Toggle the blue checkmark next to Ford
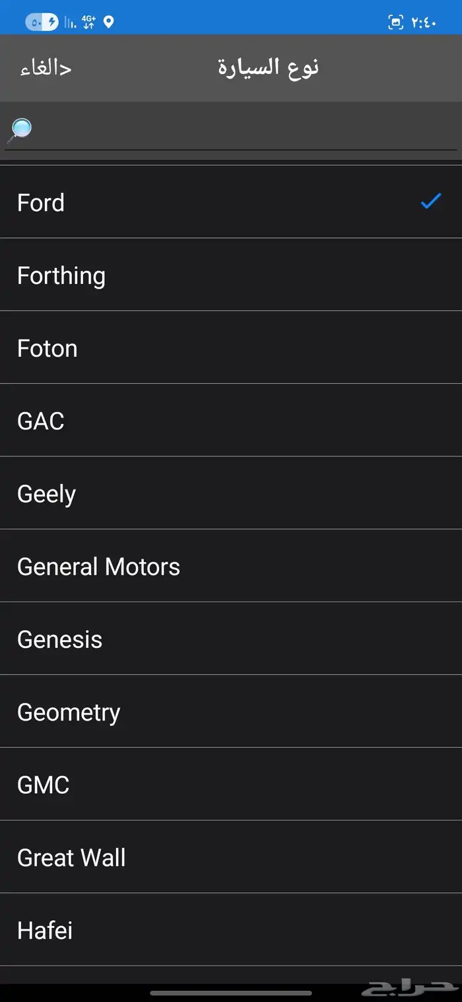The width and height of the screenshot is (462, 1002). pos(431,201)
